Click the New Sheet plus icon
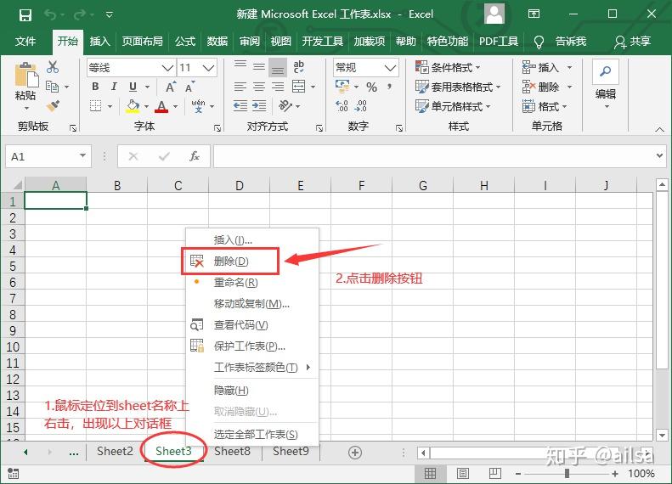Screen dimensions: 672x484 [355, 453]
